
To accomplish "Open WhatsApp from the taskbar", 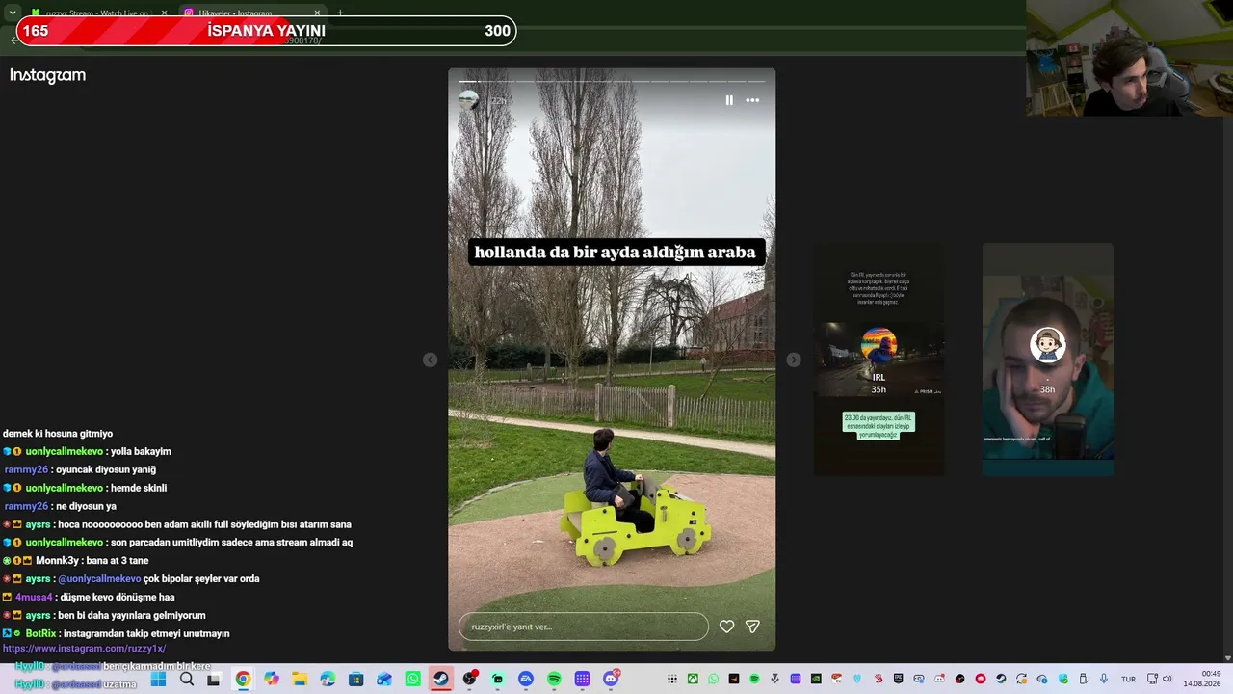I will click(x=413, y=680).
